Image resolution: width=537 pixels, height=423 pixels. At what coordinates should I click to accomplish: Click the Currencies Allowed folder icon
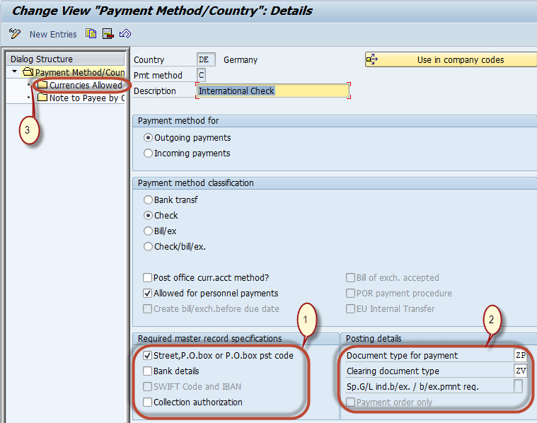click(x=42, y=86)
